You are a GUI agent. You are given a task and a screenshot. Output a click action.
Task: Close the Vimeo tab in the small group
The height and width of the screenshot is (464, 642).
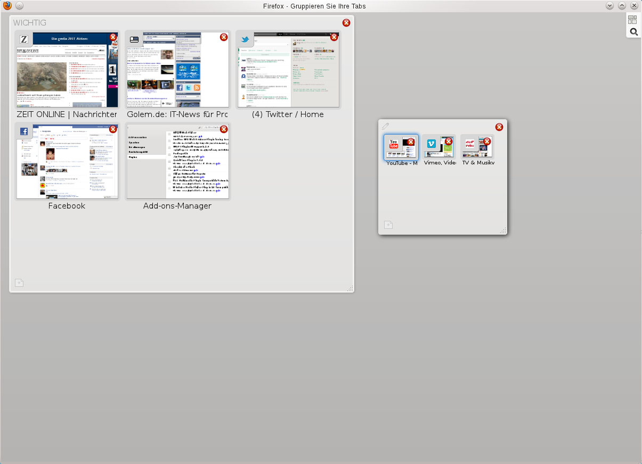tap(448, 141)
